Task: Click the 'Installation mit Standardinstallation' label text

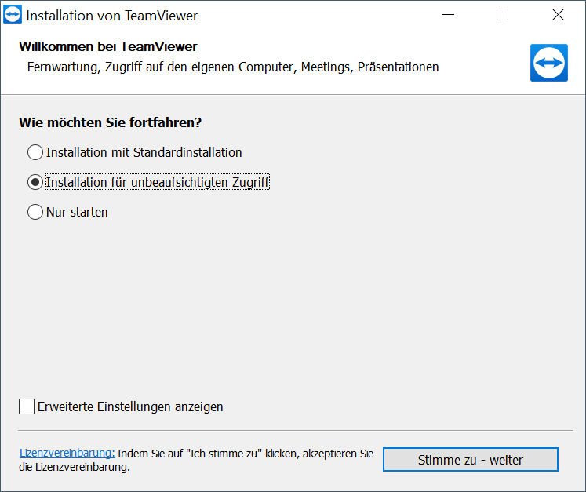Action: click(144, 152)
